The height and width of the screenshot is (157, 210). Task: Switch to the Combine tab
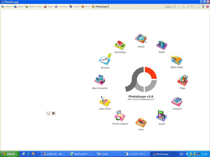61,7
